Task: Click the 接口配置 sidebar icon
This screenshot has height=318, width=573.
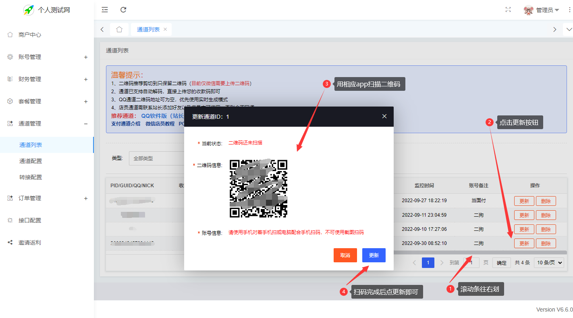Action: click(x=10, y=220)
